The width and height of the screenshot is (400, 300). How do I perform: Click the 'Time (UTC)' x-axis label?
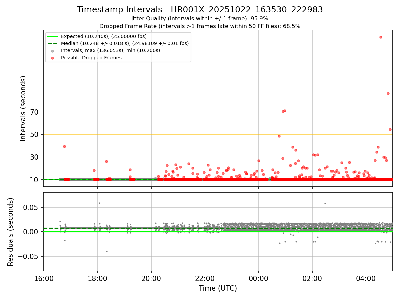pos(218,288)
